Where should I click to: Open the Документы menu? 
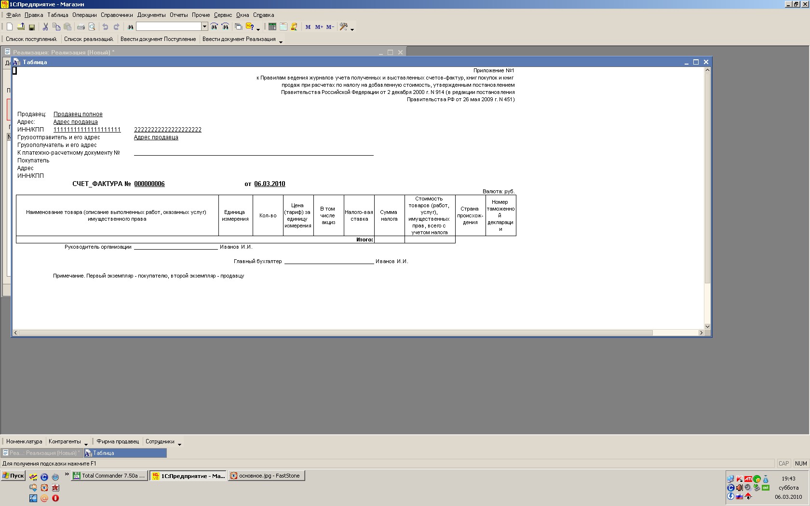pos(151,15)
